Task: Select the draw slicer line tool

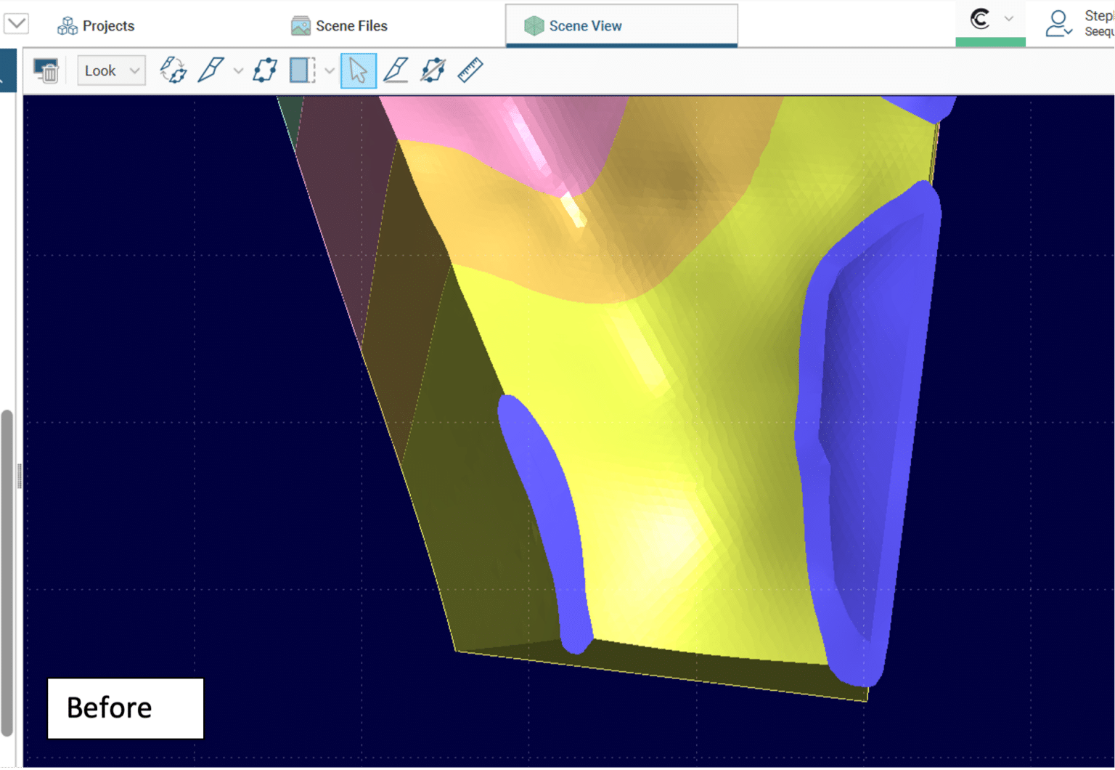Action: [211, 70]
